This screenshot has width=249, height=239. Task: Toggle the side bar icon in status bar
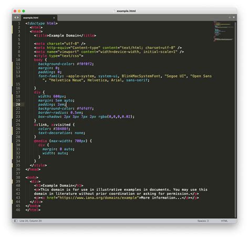16,221
